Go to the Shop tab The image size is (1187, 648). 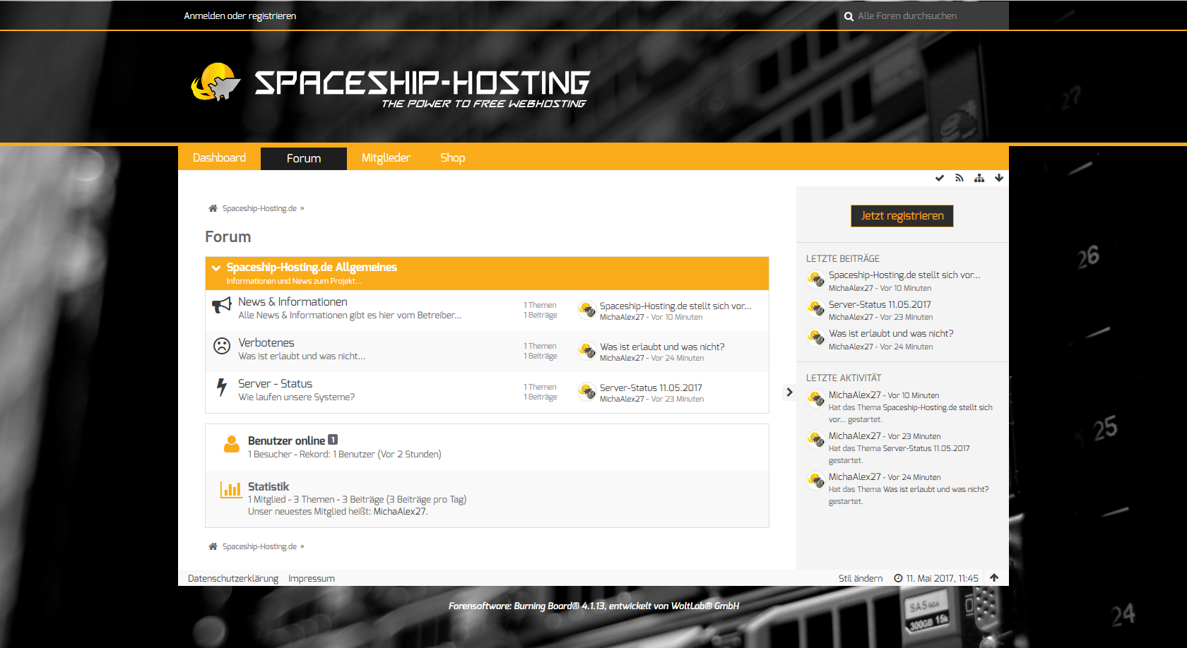pyautogui.click(x=452, y=158)
